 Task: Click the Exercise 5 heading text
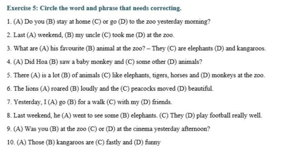[94, 8]
